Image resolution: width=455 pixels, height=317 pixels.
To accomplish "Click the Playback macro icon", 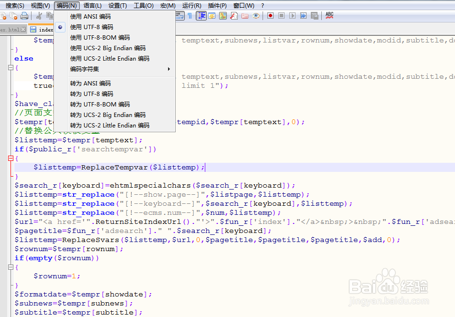I will click(293, 16).
